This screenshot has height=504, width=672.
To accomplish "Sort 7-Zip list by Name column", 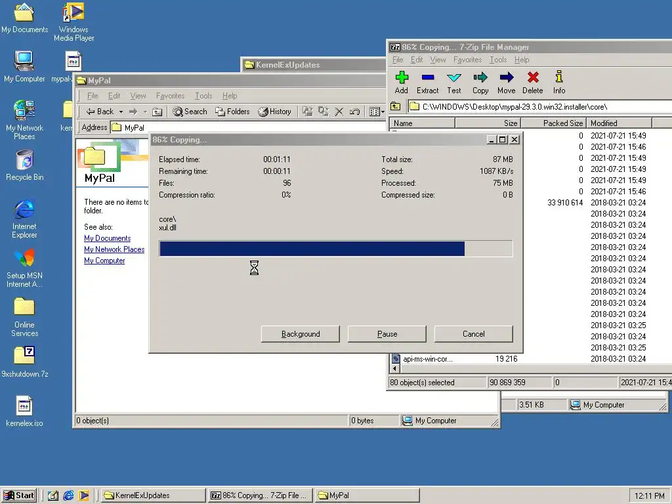I will click(422, 123).
